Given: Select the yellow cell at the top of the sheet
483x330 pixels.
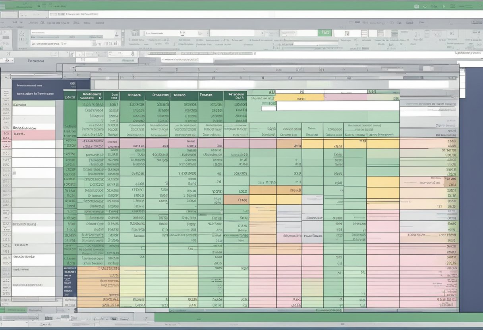Looking at the screenshot, I should tap(299, 98).
